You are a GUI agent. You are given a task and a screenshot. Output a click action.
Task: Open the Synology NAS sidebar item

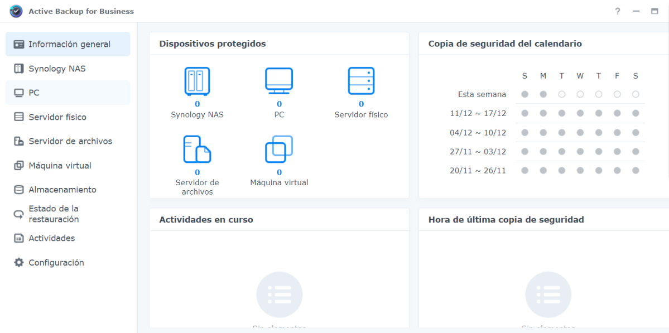point(68,68)
